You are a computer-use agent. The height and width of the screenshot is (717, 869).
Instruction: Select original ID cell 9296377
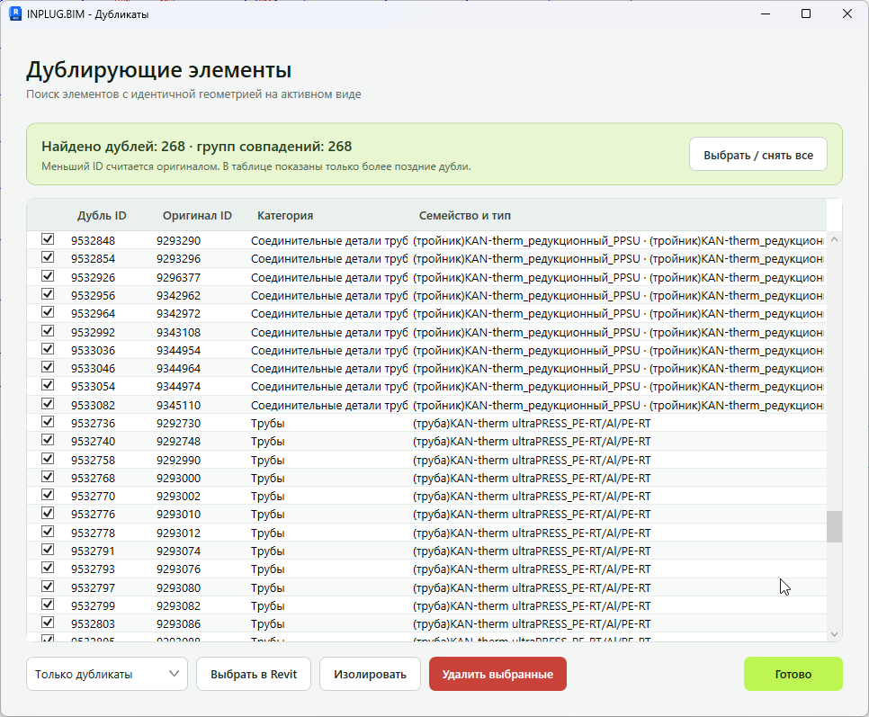(x=178, y=277)
